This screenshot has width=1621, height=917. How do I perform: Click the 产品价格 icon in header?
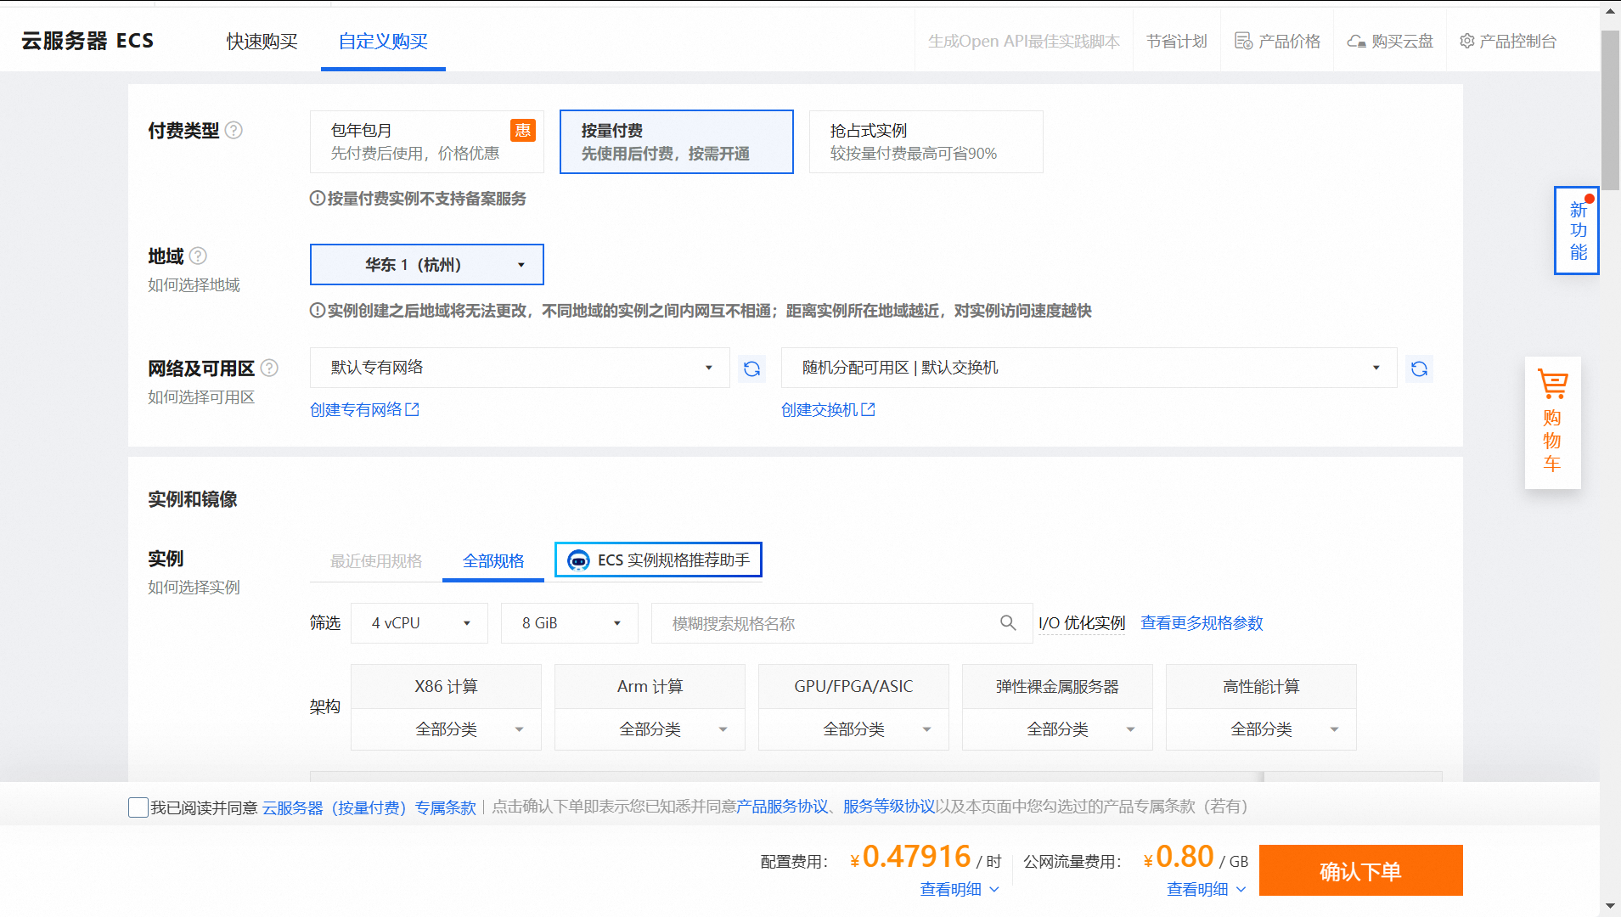click(1243, 41)
